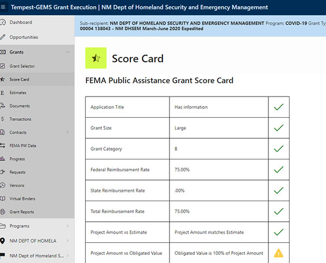The height and width of the screenshot is (263, 326).
Task: Click the Estimates sidebar icon
Action: 3,93
